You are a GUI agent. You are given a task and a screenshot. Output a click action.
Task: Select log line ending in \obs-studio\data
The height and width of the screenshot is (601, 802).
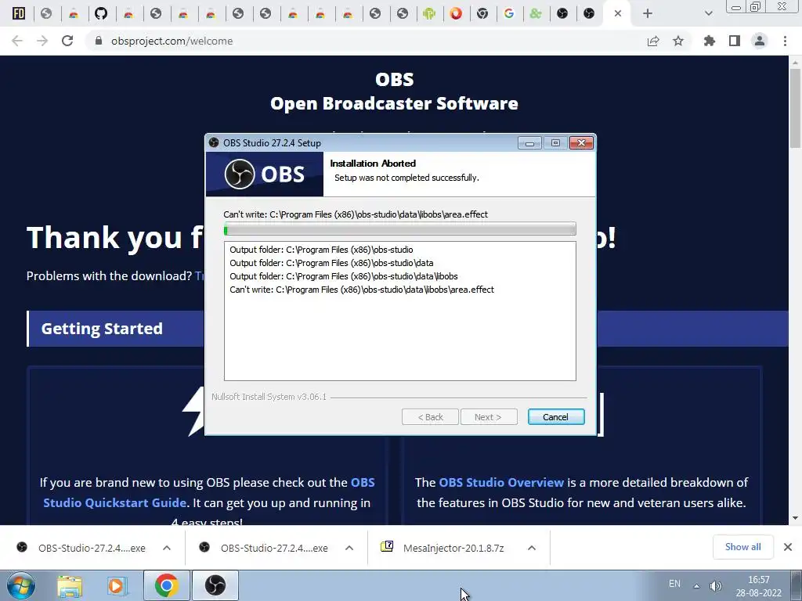[331, 263]
